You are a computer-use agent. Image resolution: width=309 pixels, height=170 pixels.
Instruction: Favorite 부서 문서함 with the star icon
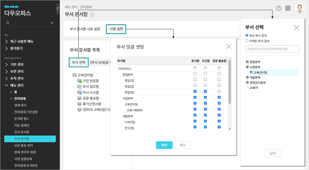pyautogui.click(x=92, y=14)
